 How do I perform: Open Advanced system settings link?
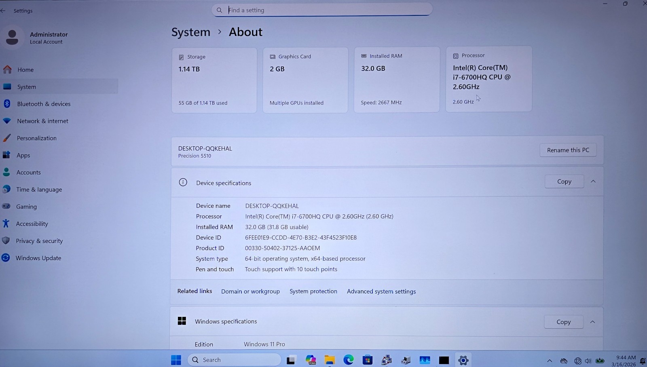(x=381, y=291)
